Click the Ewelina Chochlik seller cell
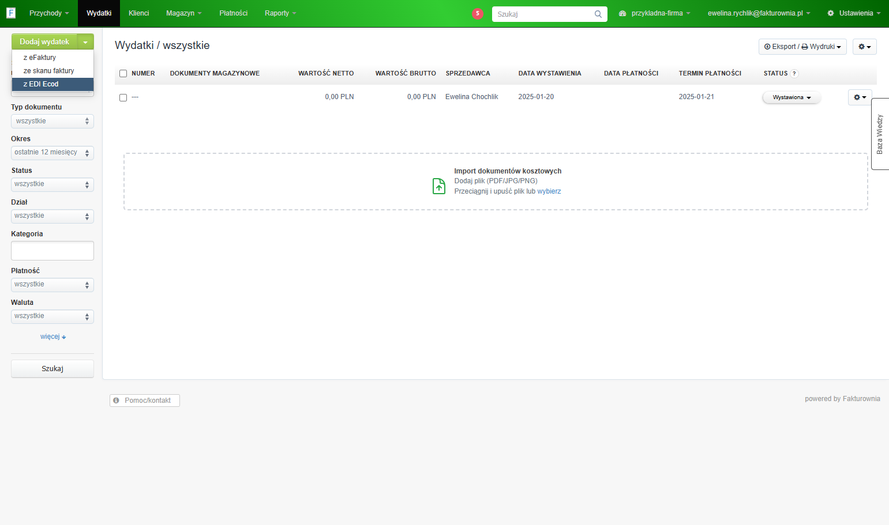This screenshot has height=525, width=889. coord(471,97)
